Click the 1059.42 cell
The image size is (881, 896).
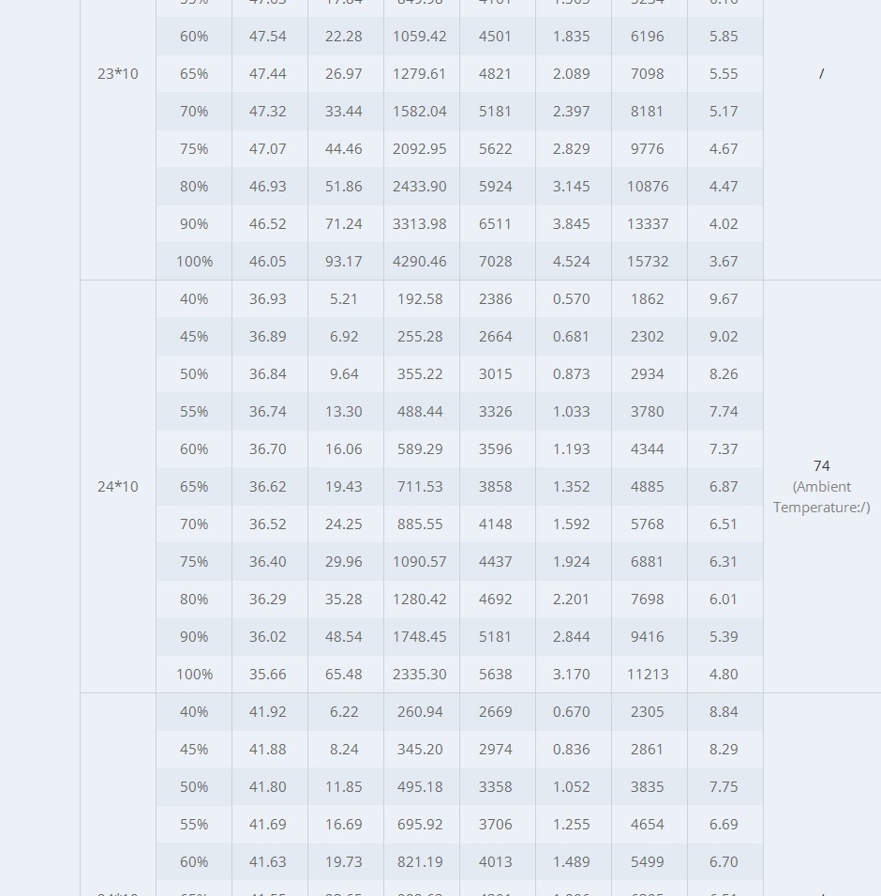point(420,37)
